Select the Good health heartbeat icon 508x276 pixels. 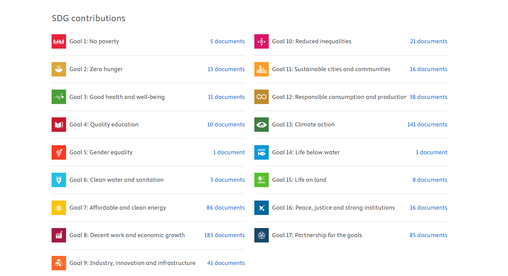[x=59, y=97]
